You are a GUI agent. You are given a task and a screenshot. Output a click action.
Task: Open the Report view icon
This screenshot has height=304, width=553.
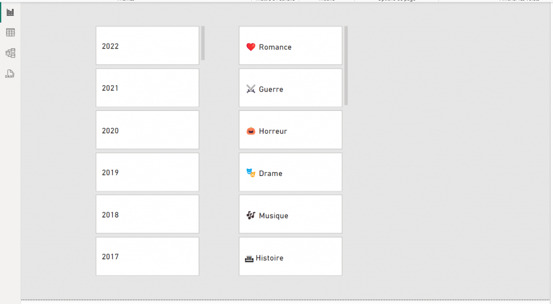[10, 12]
